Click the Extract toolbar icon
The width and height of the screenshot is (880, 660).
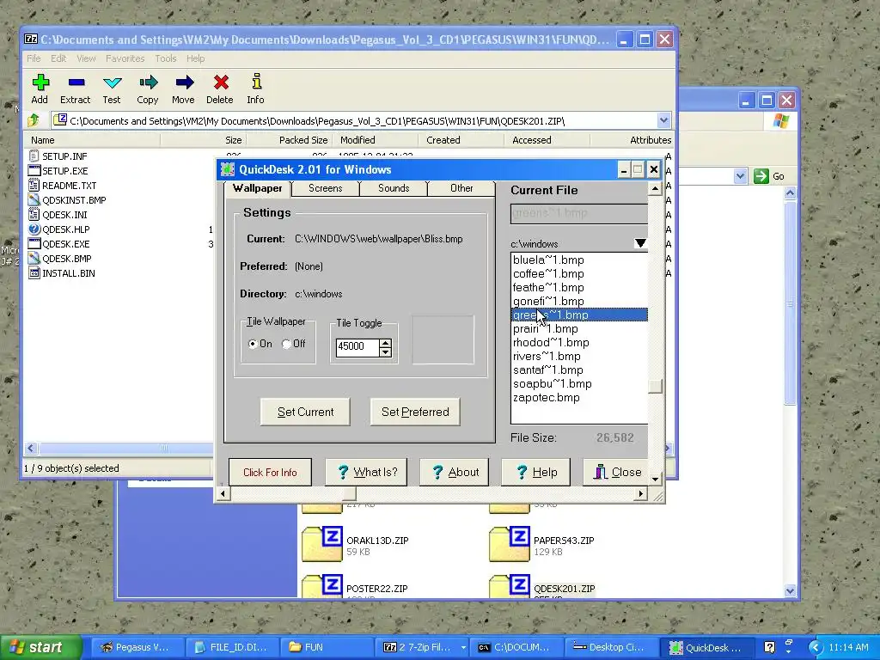(76, 82)
